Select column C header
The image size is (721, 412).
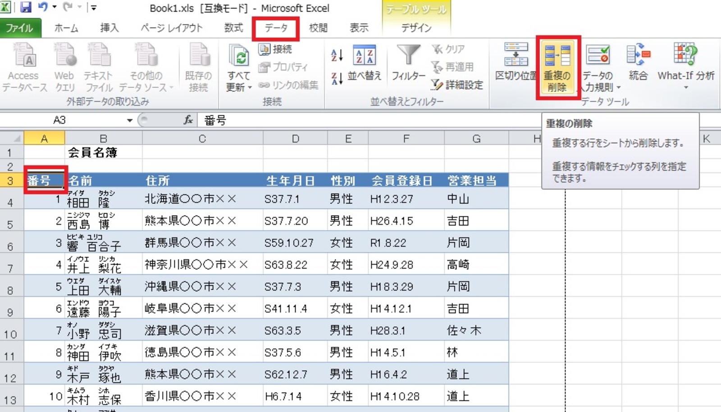point(202,138)
